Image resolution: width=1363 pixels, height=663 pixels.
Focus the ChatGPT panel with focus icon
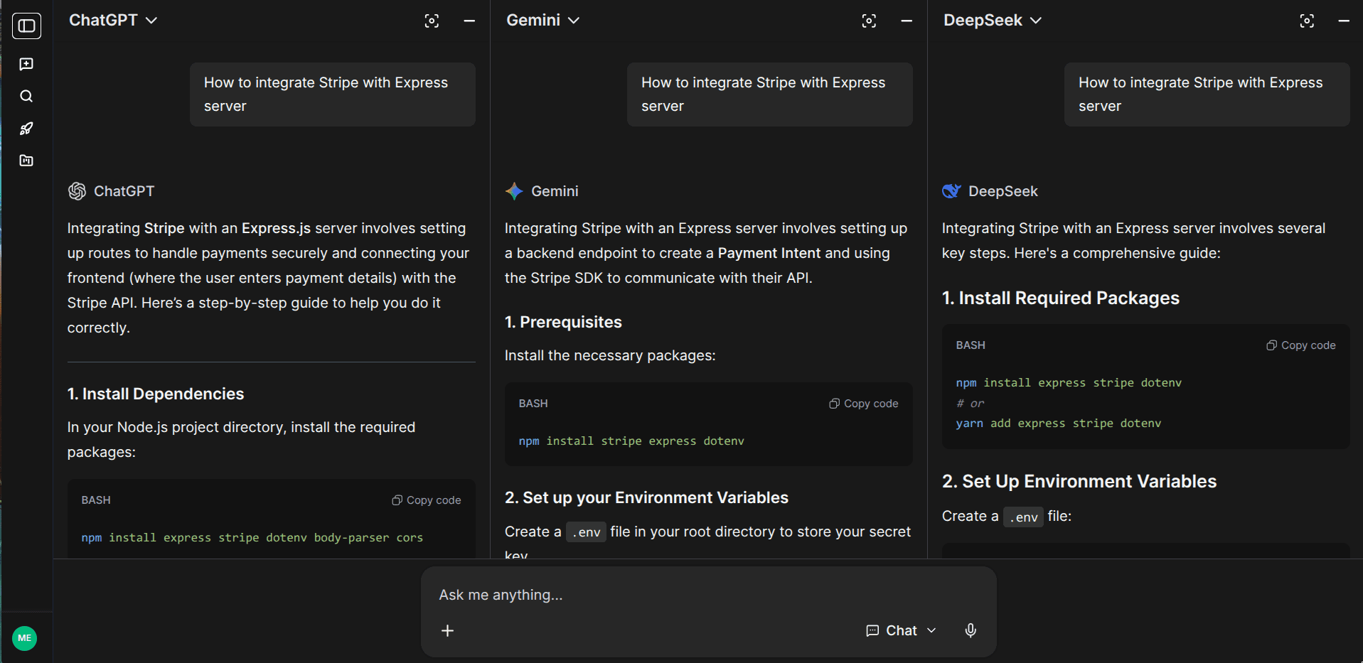pyautogui.click(x=432, y=21)
